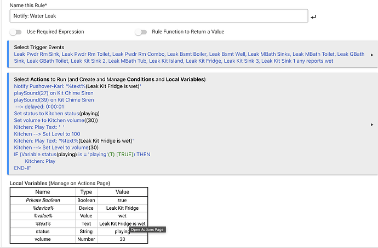Expand the Select Trigger Events section arrow

[372, 55]
